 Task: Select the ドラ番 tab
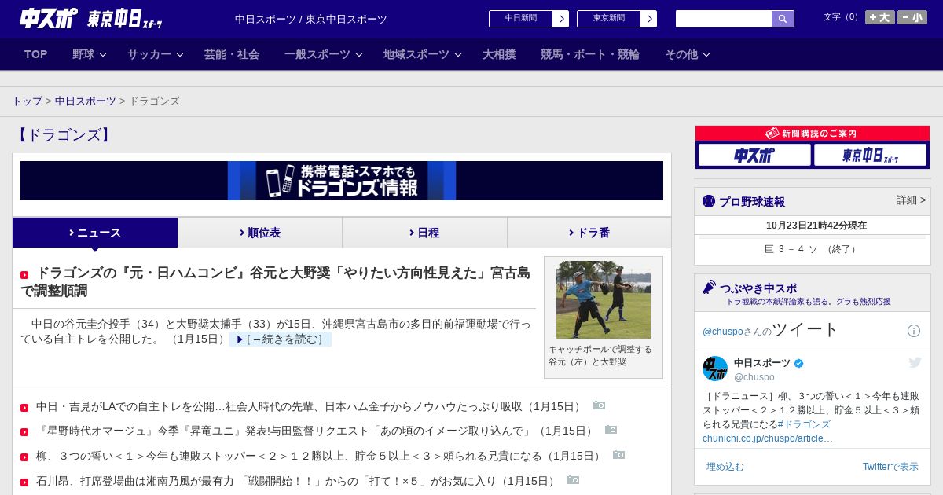[589, 233]
